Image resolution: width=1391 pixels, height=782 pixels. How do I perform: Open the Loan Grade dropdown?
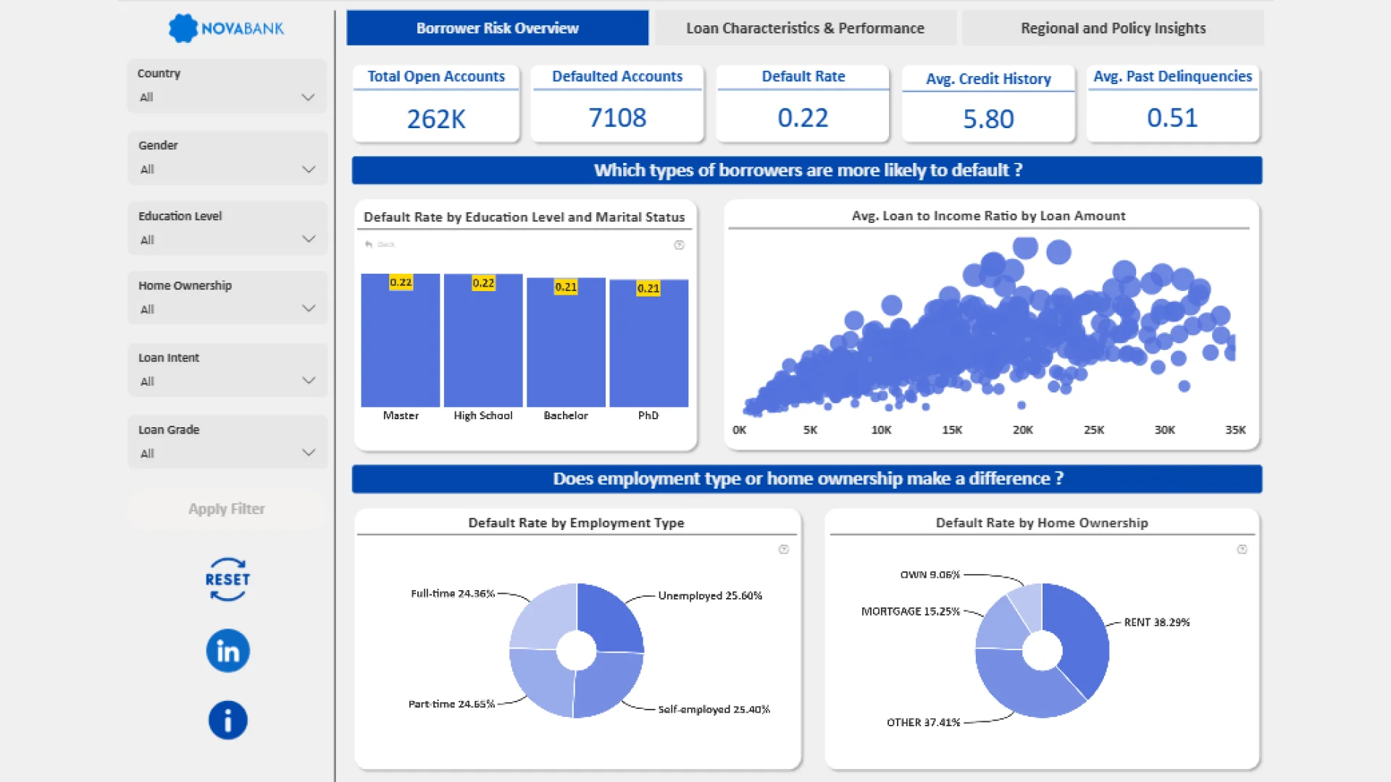pos(309,453)
